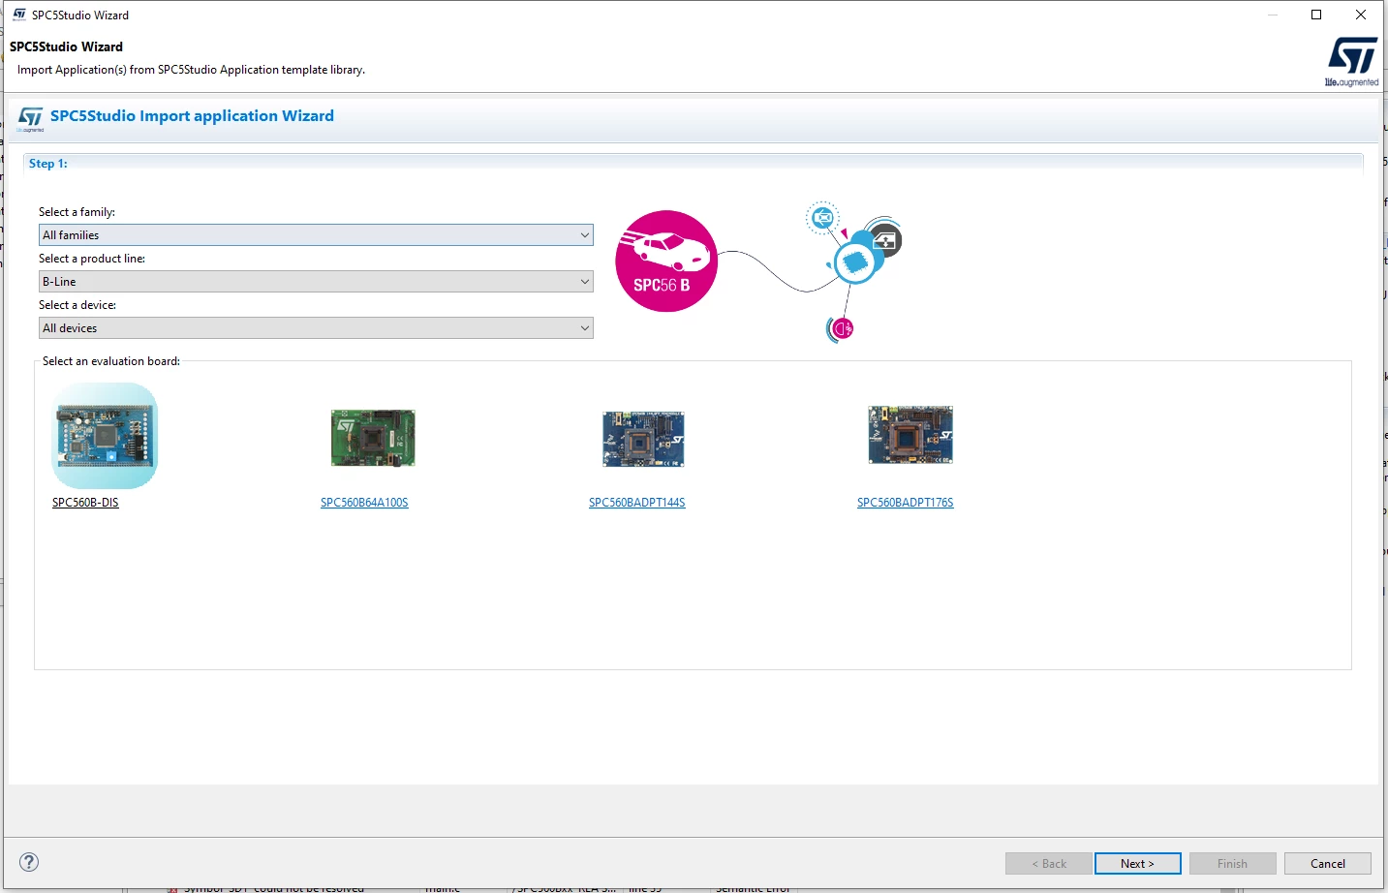Cancel the import wizard
The width and height of the screenshot is (1388, 893).
[x=1327, y=864]
